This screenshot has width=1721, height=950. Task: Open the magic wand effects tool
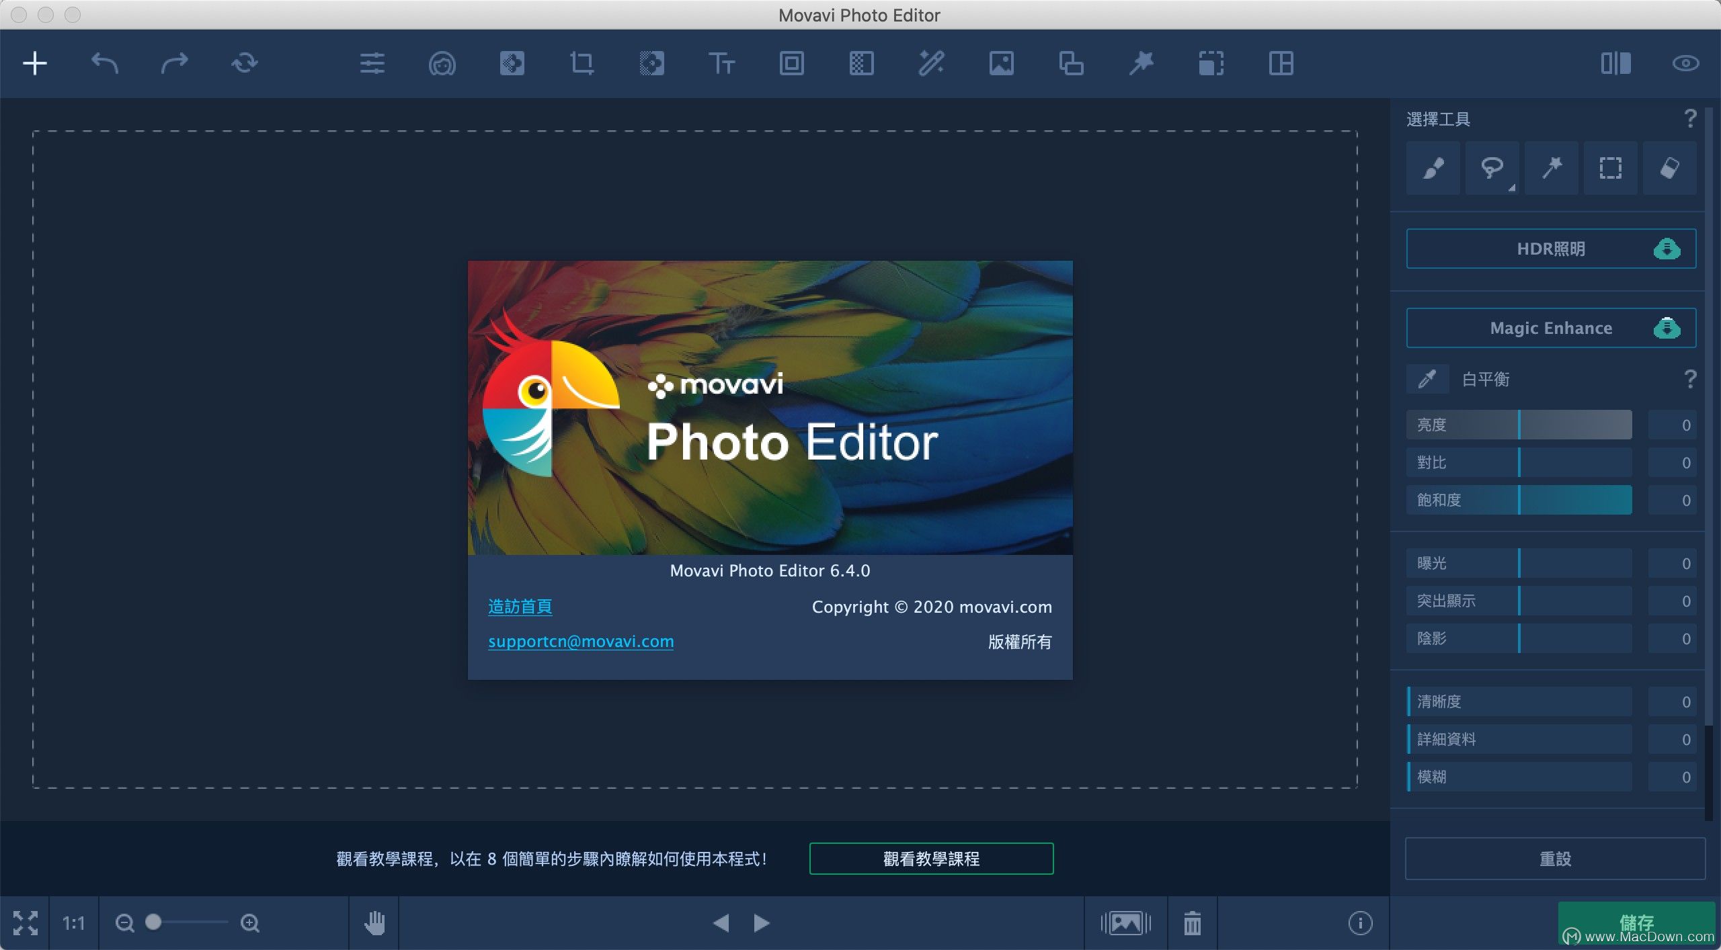(932, 64)
